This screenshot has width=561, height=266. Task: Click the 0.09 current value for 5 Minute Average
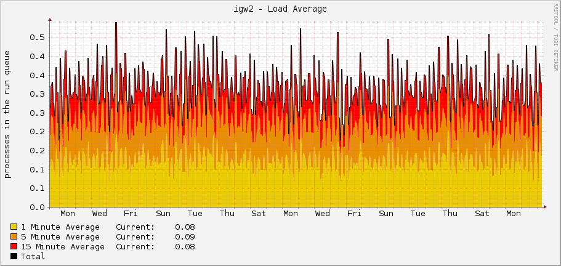point(185,236)
